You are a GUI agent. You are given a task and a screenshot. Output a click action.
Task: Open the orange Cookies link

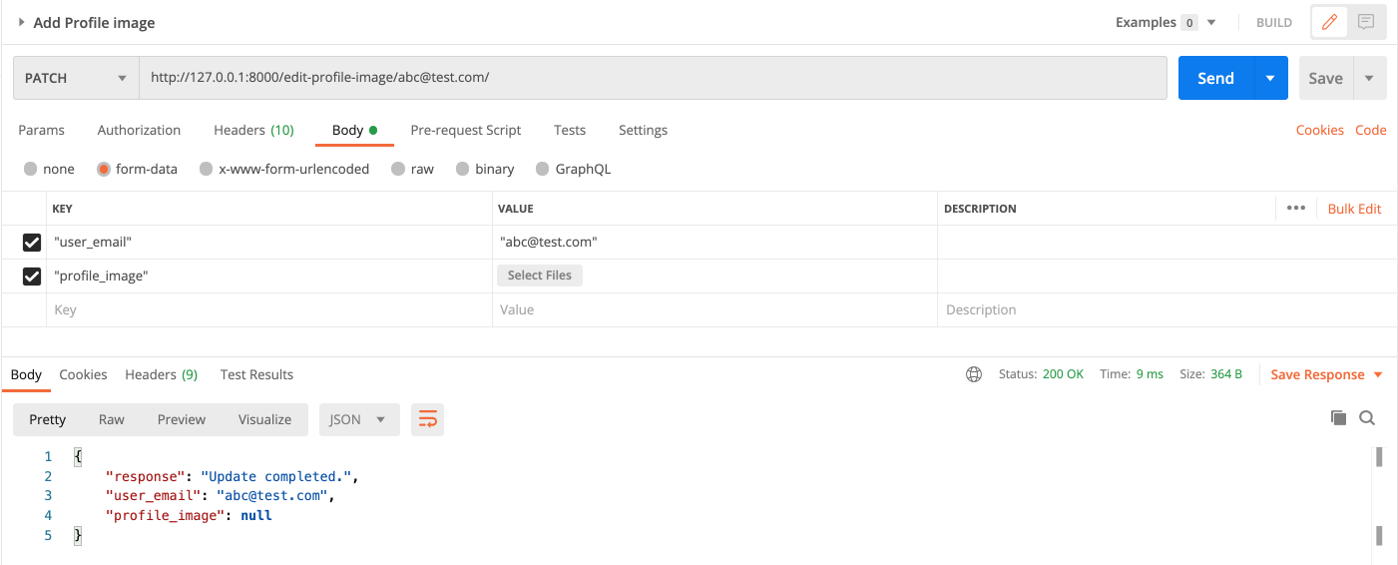(1320, 130)
